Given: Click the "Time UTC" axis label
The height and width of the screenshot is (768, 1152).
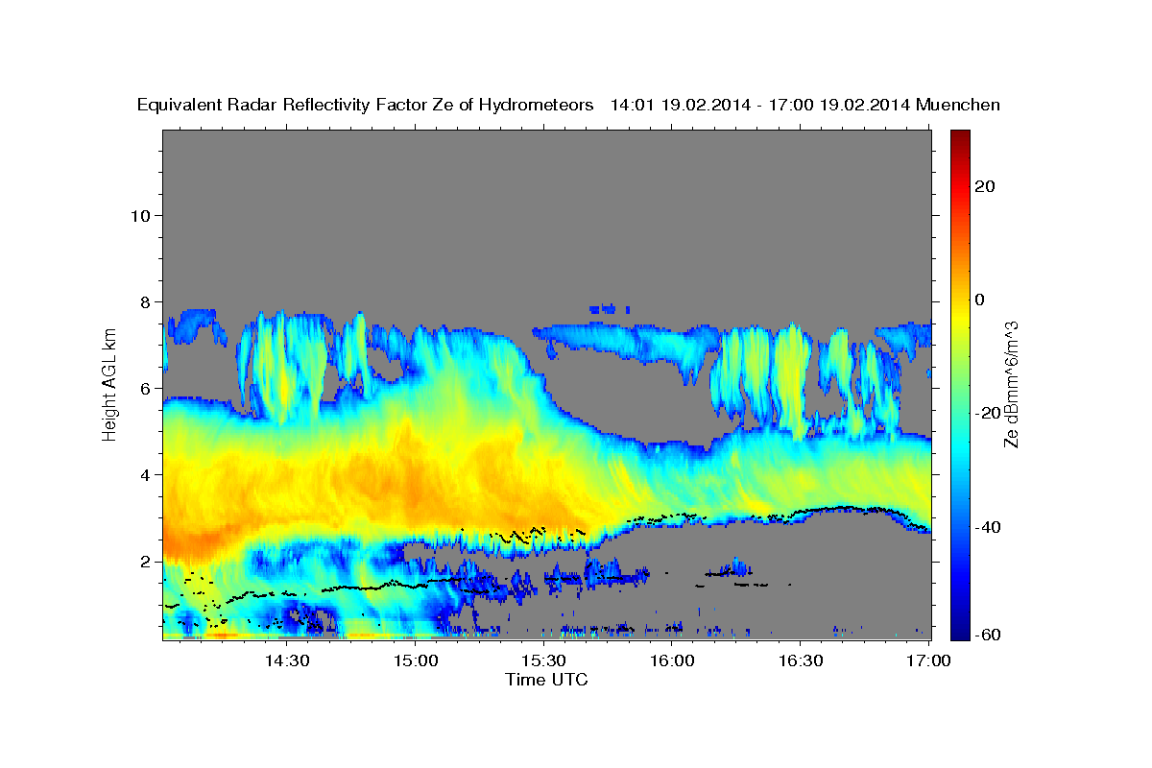Looking at the screenshot, I should coord(546,680).
